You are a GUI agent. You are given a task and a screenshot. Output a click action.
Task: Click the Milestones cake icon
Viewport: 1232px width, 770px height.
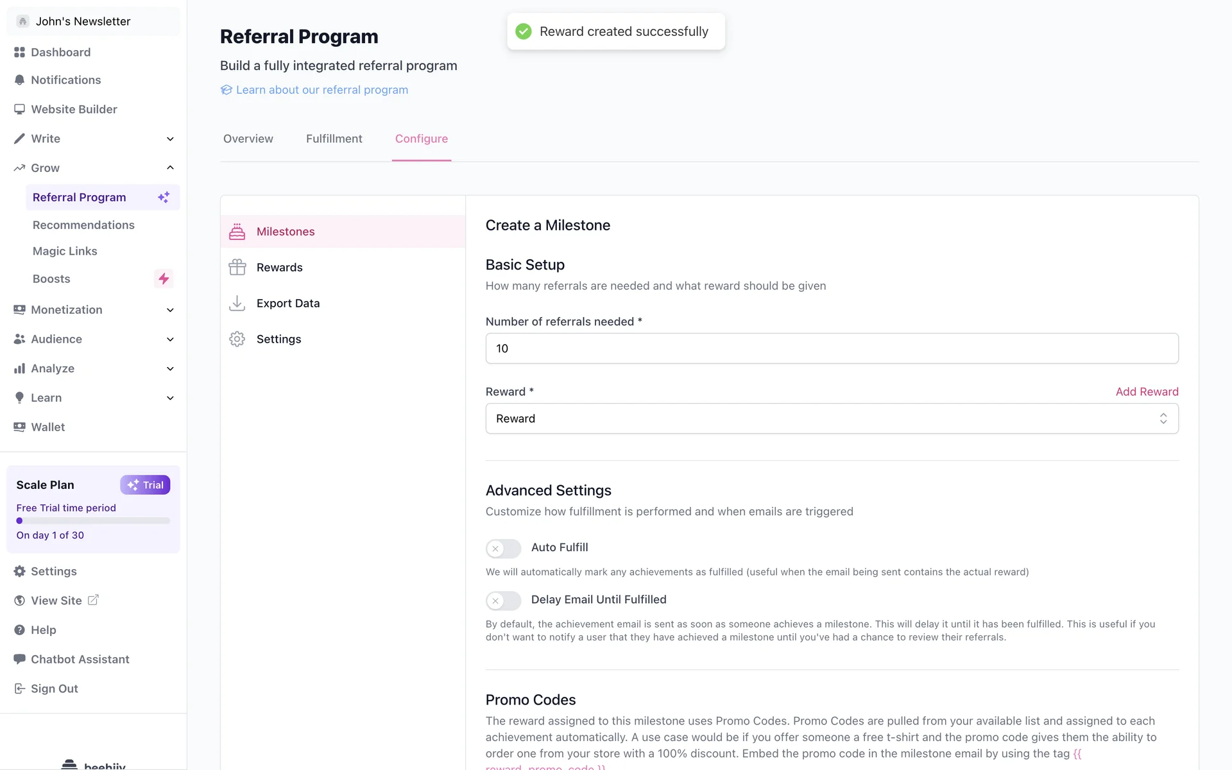point(237,232)
